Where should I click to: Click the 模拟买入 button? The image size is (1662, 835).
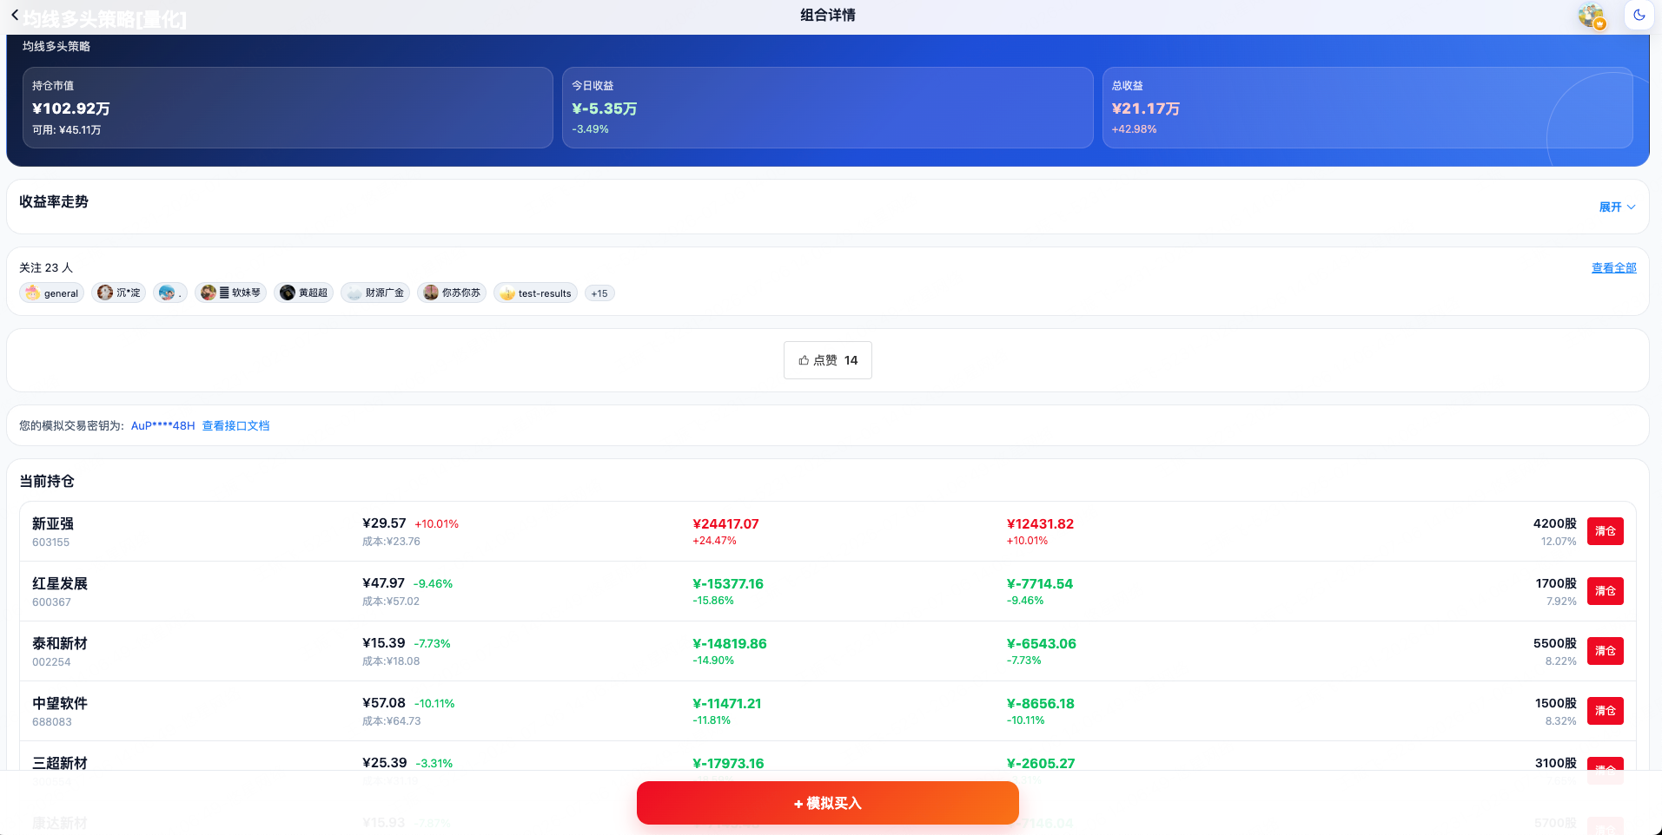click(x=828, y=803)
